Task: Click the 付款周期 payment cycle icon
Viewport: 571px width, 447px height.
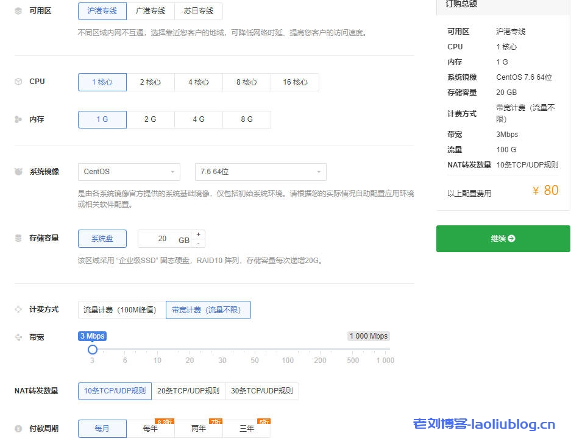Action: click(18, 428)
